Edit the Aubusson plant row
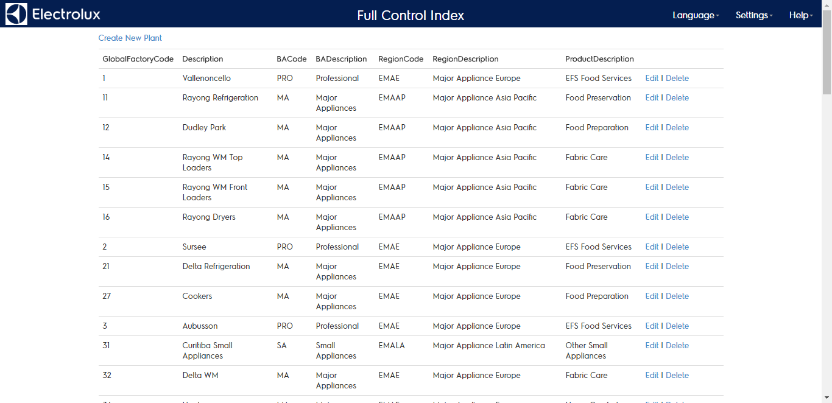This screenshot has height=403, width=832. 652,326
